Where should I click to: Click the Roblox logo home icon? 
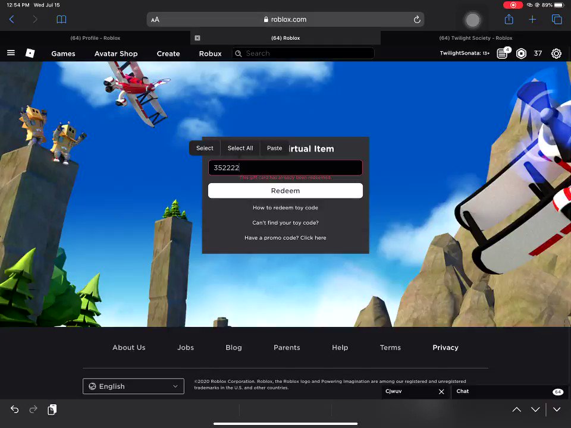coord(30,53)
